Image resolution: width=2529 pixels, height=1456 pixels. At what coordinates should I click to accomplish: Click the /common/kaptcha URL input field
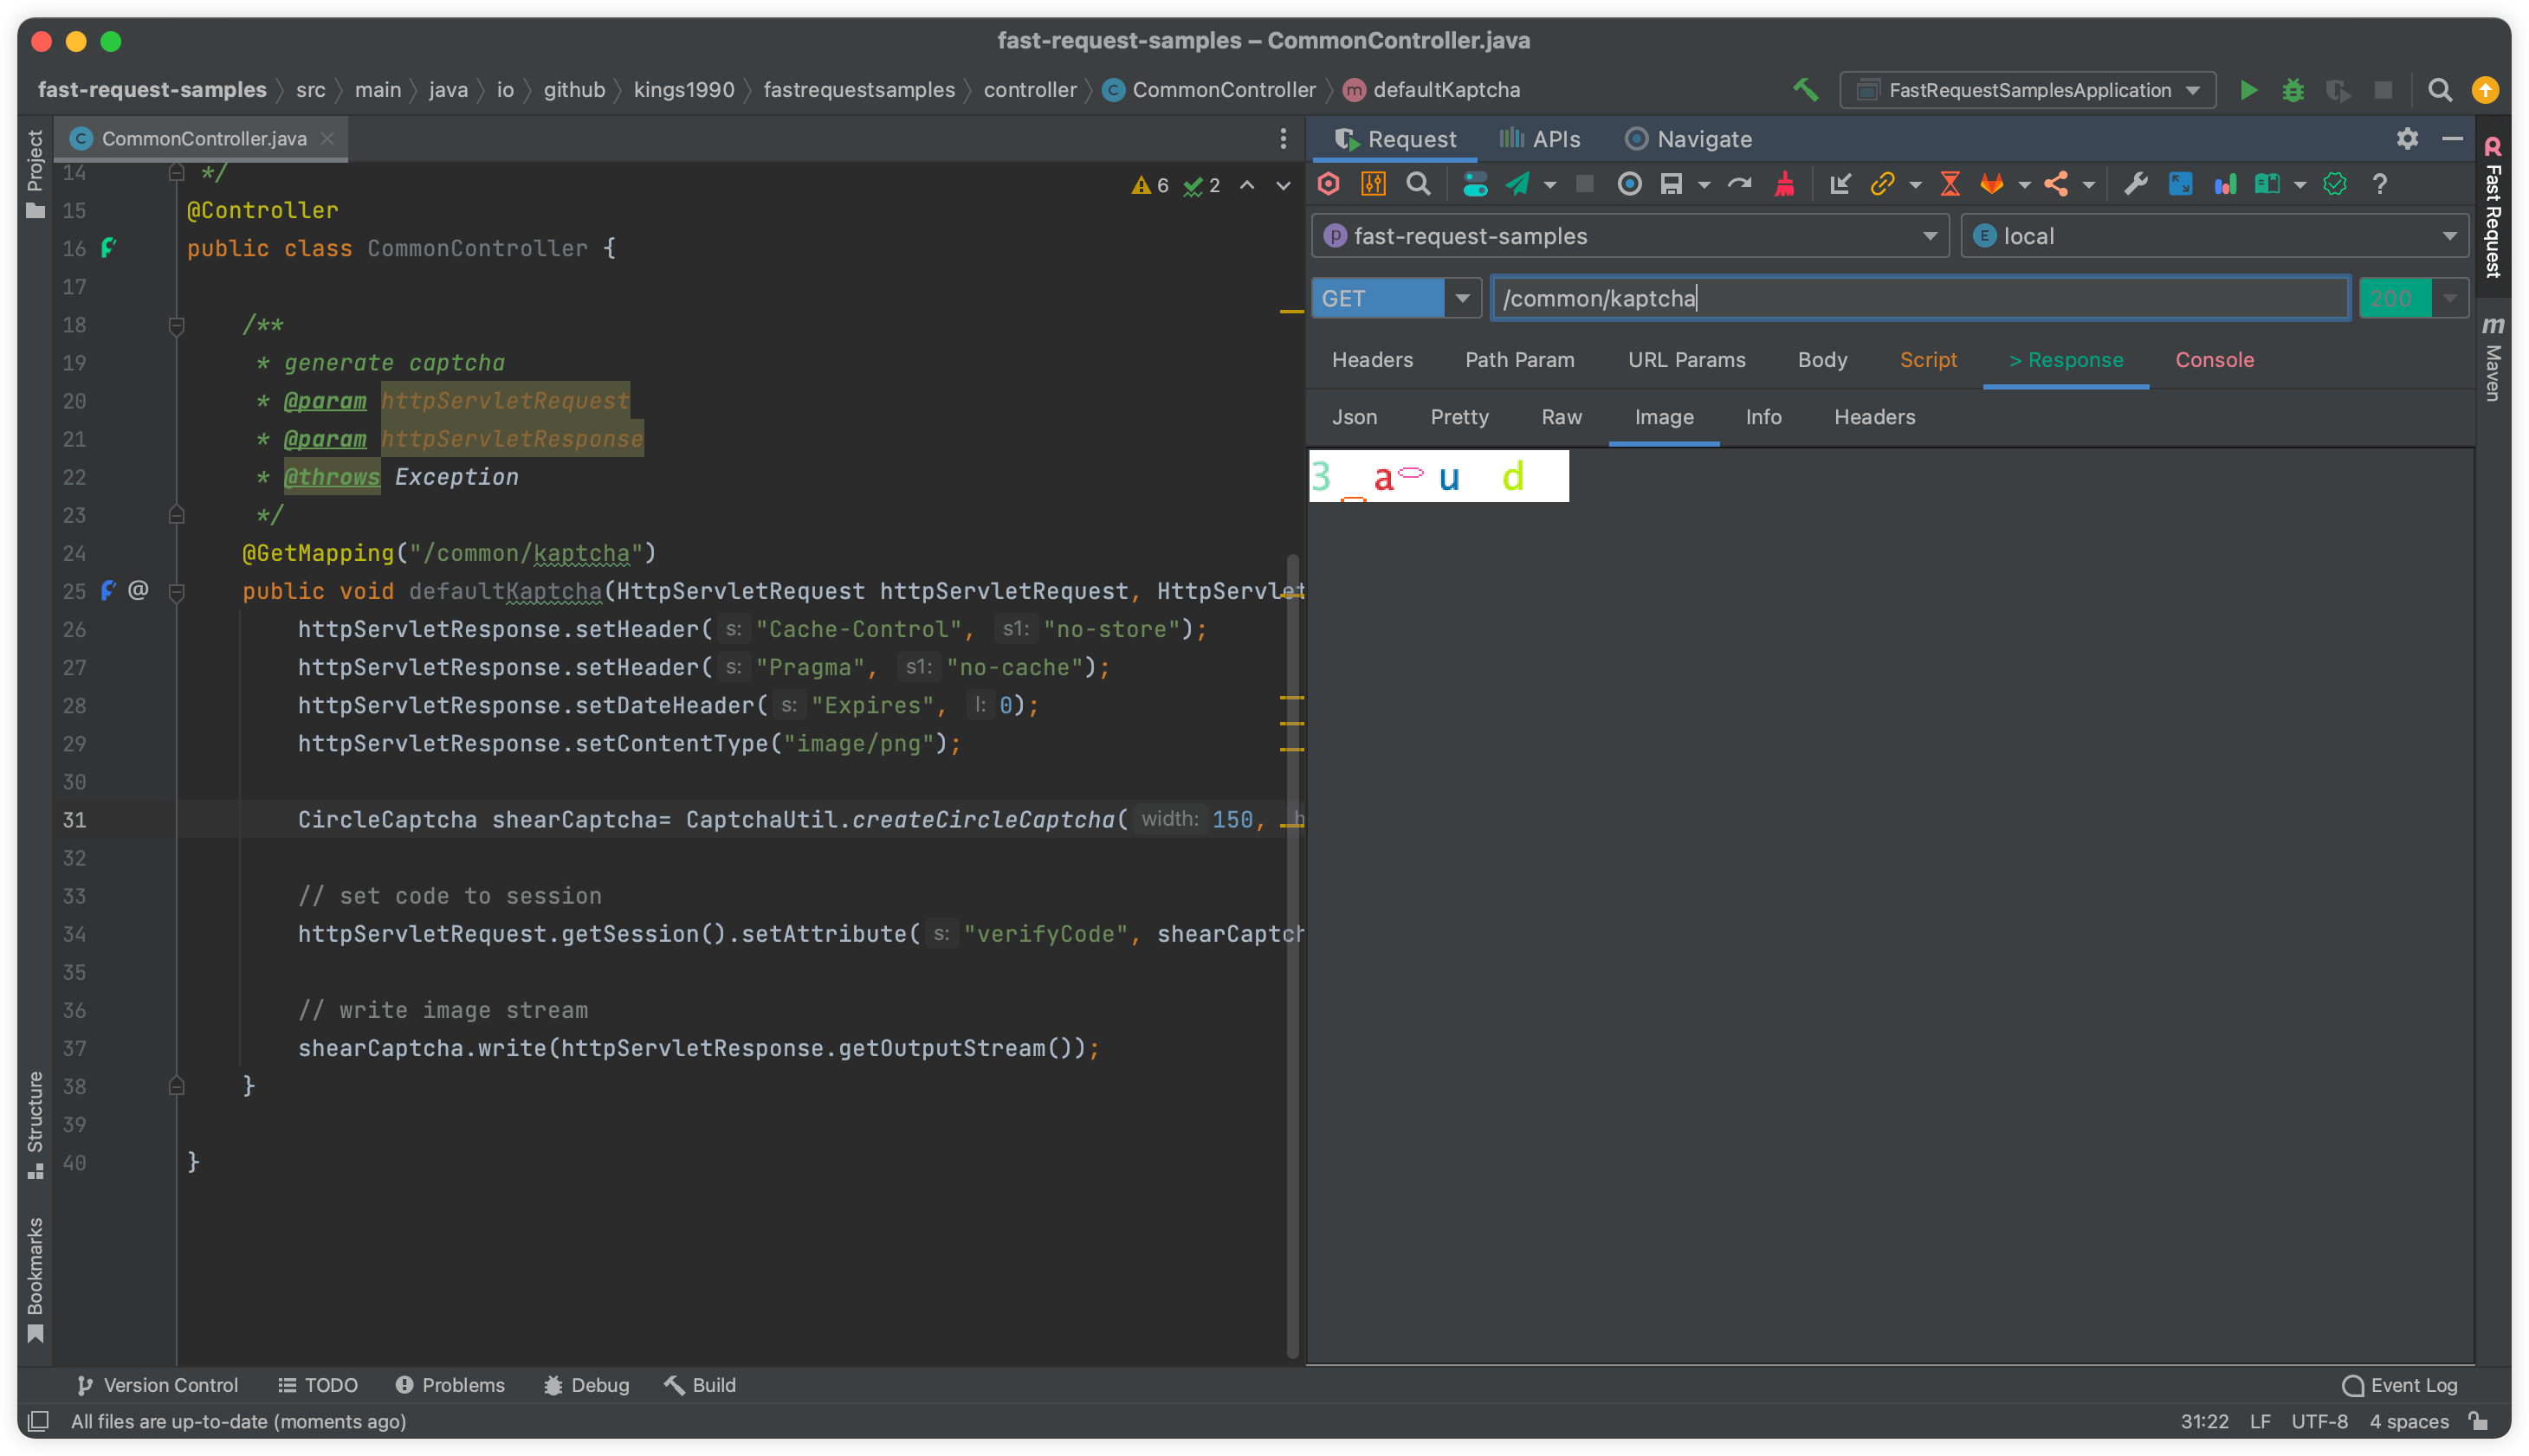point(1918,298)
